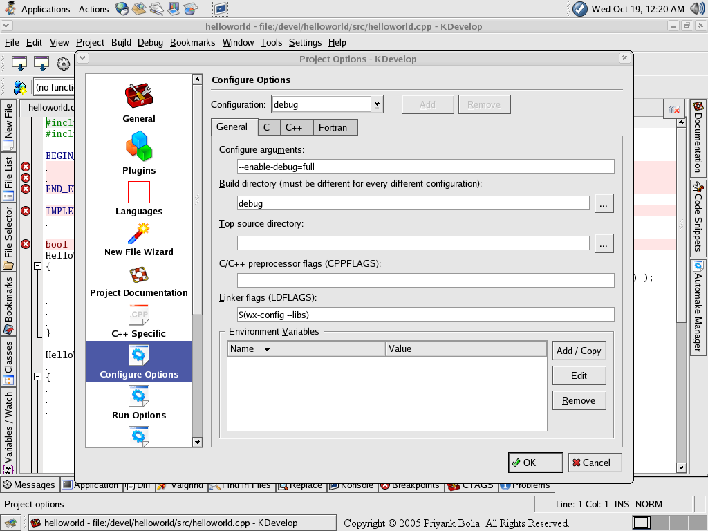The image size is (708, 531).
Task: Select Configure Options section
Action: click(138, 361)
